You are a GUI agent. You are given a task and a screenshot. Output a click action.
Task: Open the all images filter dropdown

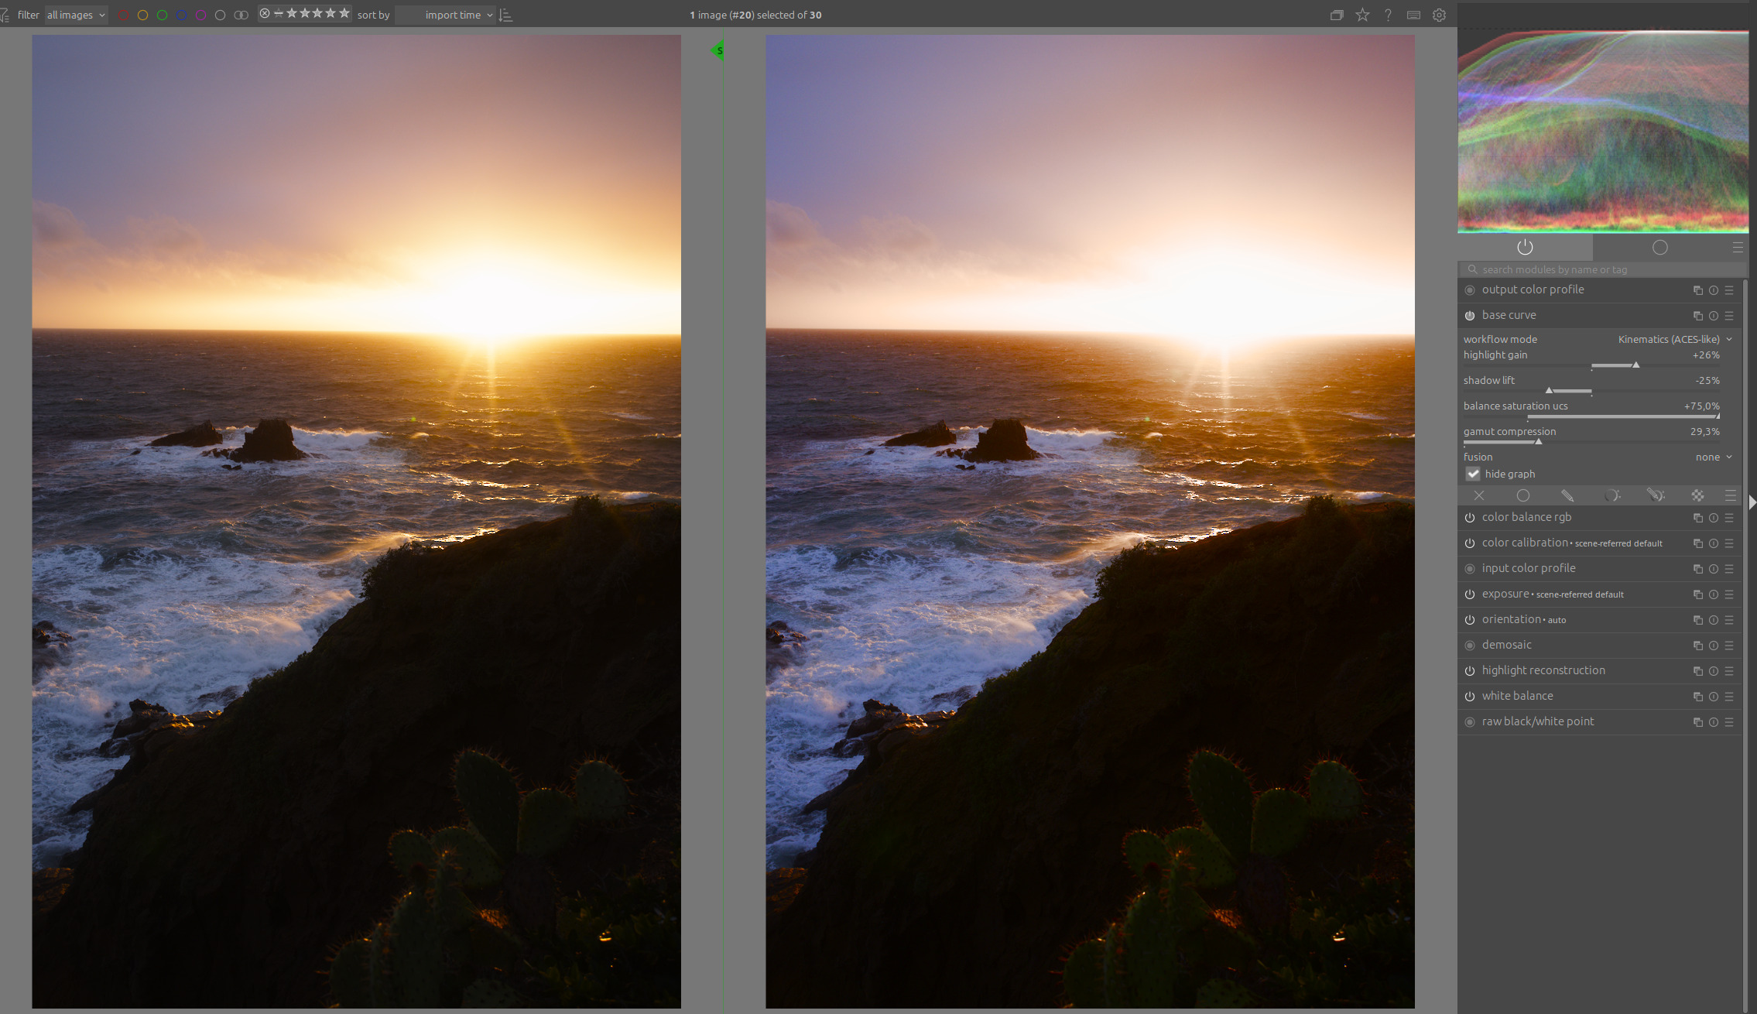(76, 15)
